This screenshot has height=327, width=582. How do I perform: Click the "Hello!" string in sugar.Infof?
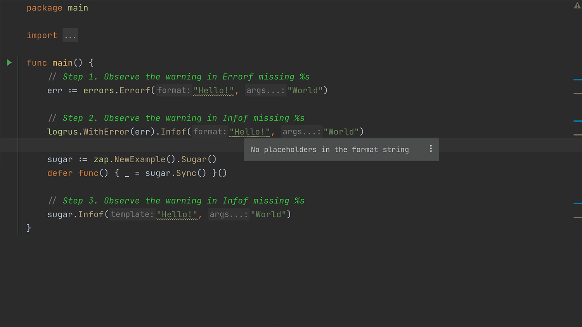[177, 214]
